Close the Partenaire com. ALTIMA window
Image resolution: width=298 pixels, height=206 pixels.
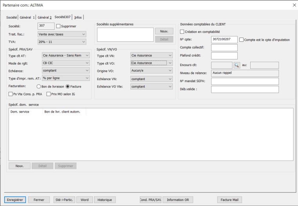coord(294,5)
